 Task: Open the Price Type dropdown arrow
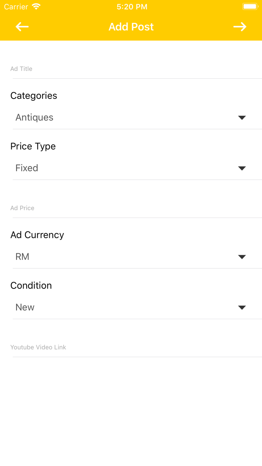pos(242,168)
